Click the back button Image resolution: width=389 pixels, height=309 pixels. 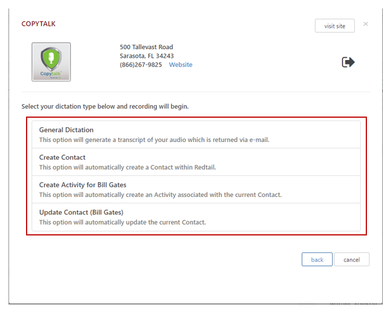tap(317, 259)
